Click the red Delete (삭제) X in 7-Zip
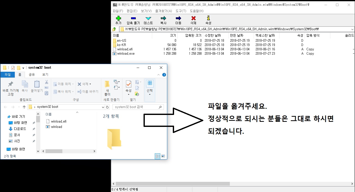Image resolution: width=355 pixels, height=192 pixels. 193,18
